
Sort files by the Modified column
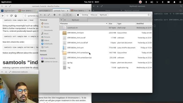point(144,23)
